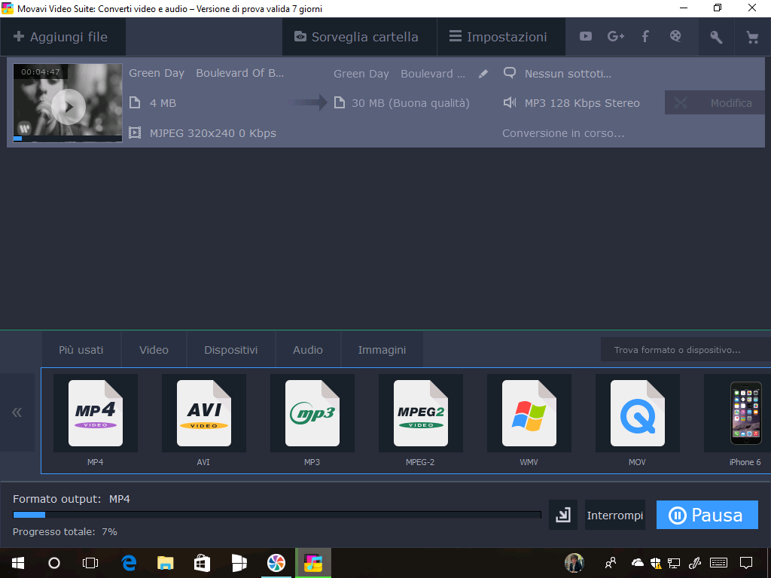Open Task View in taskbar
The width and height of the screenshot is (771, 578).
tap(90, 563)
